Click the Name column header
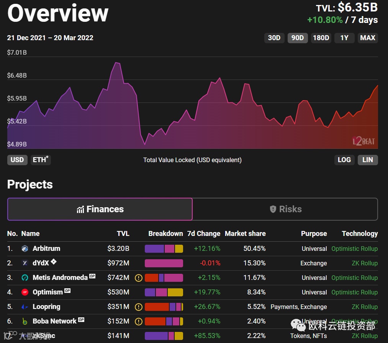The height and width of the screenshot is (343, 388). tap(30, 234)
